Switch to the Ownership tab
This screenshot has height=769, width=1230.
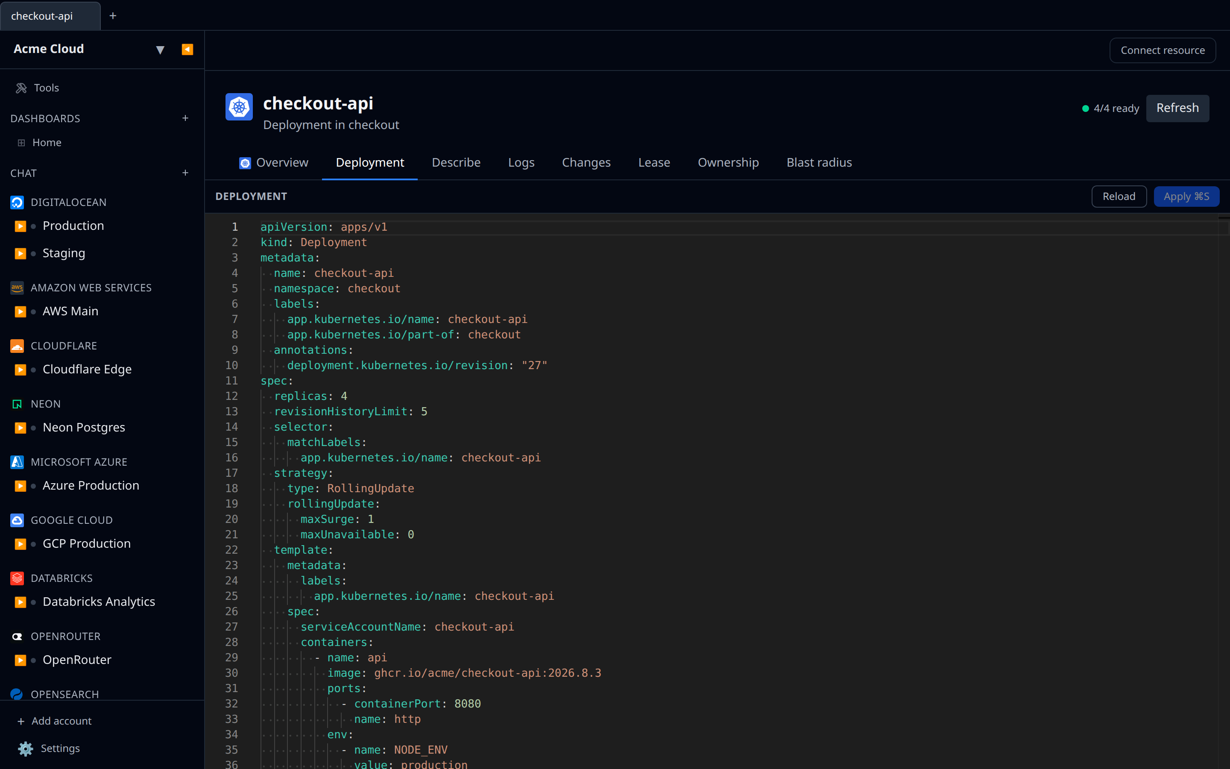[x=728, y=163]
